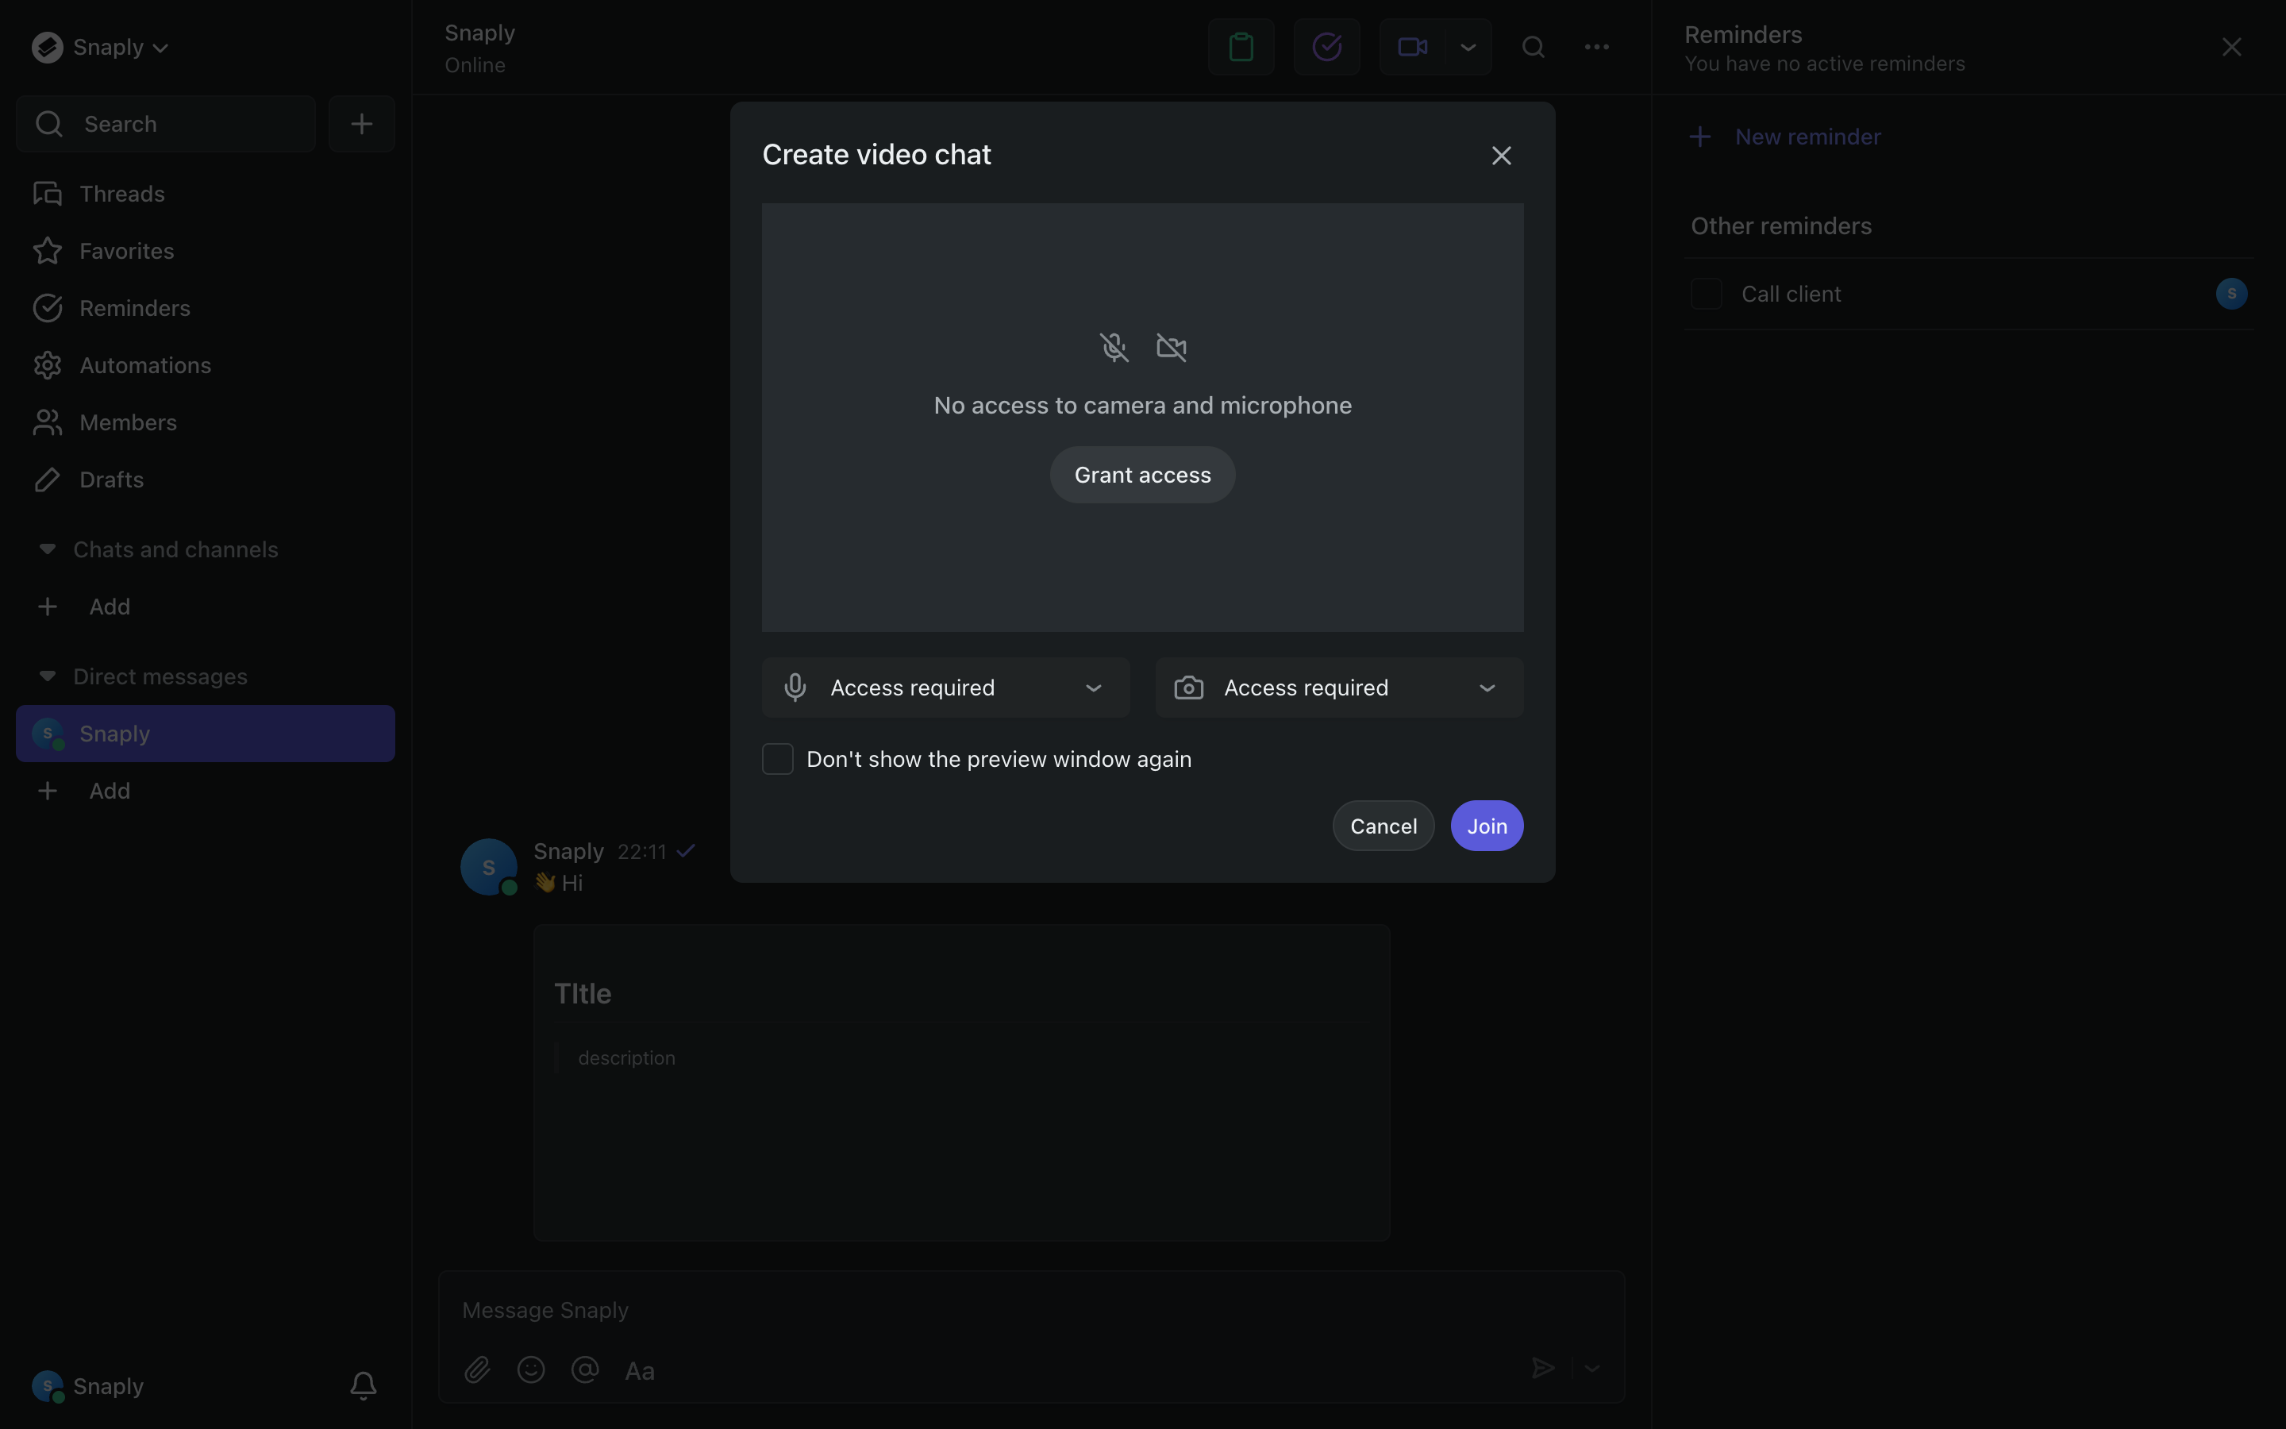Viewport: 2286px width, 1429px height.
Task: Open Drafts in the sidebar
Action: pos(205,480)
